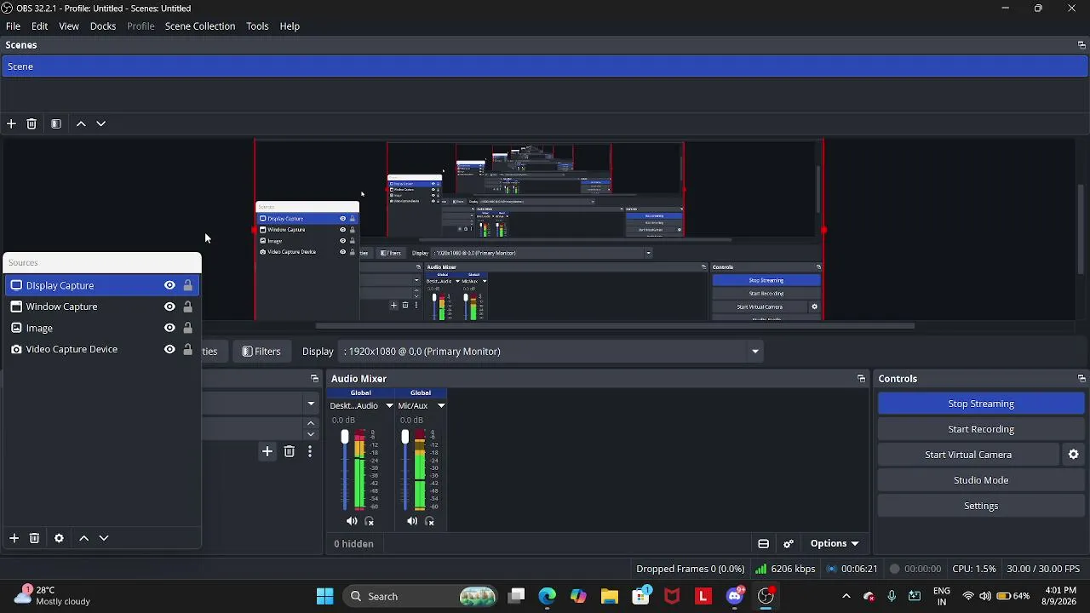Expand the Audio Mixer Options dropdown
This screenshot has height=613, width=1090.
point(835,544)
